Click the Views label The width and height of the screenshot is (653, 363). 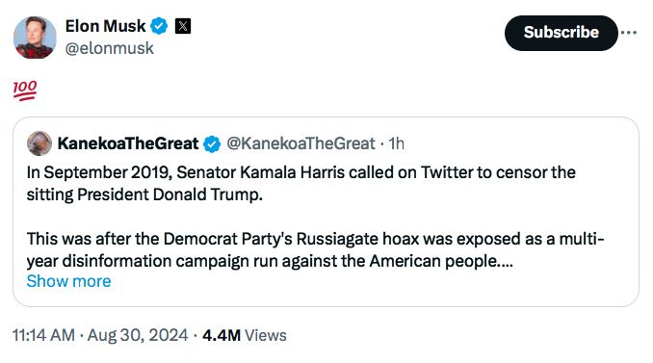(266, 335)
